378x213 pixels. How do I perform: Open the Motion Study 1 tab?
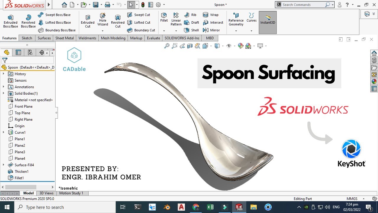(x=71, y=193)
